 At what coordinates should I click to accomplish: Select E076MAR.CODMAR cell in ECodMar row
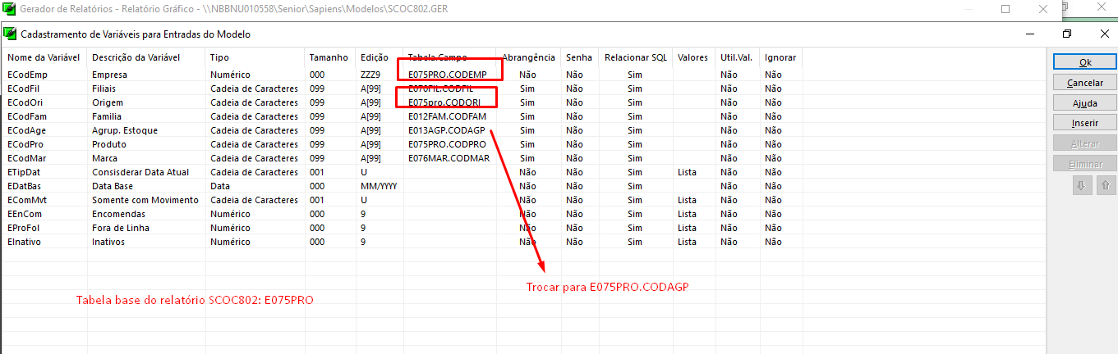tap(449, 158)
